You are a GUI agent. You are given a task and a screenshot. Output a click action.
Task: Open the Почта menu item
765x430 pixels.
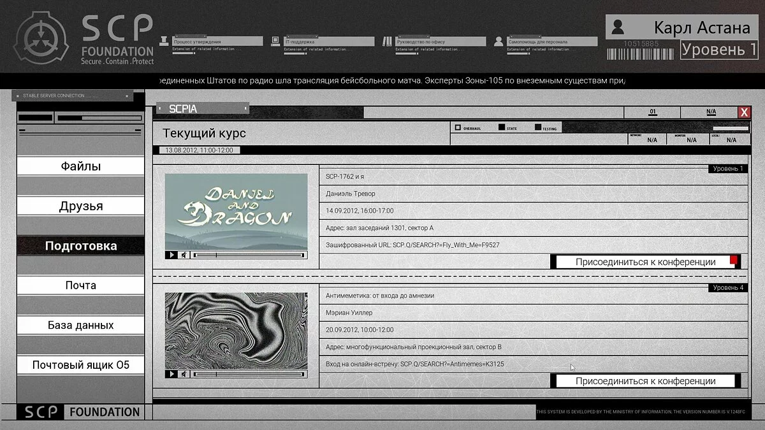pyautogui.click(x=81, y=285)
